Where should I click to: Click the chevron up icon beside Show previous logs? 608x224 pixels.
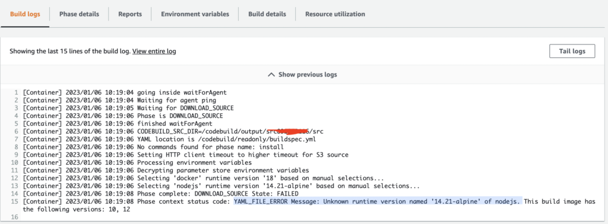coord(272,74)
